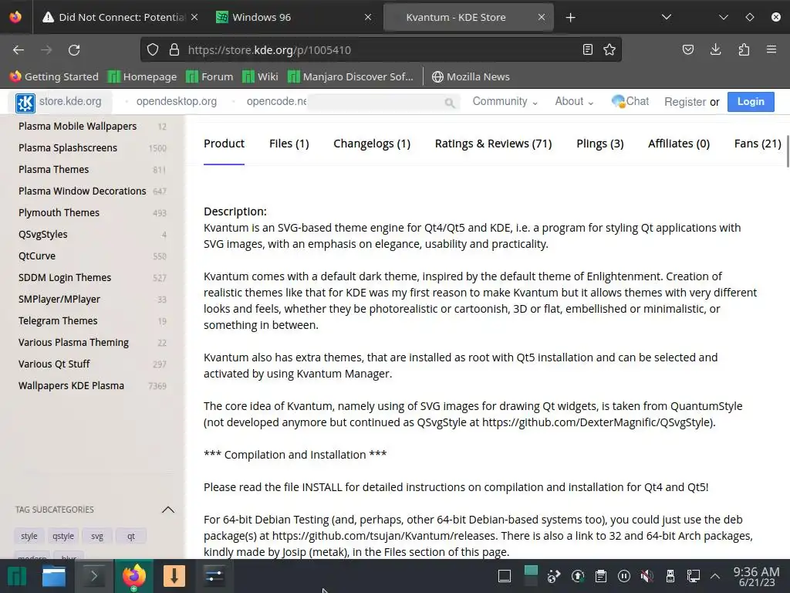Open the Chat link
Viewport: 790px width, 593px height.
[x=630, y=101]
